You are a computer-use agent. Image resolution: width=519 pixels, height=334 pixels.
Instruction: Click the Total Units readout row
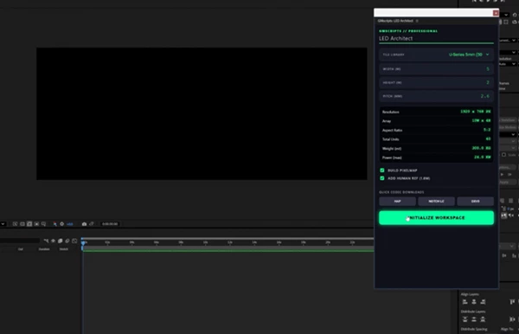pos(436,139)
